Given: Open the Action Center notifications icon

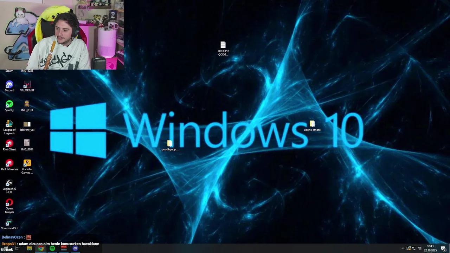Looking at the screenshot, I should (443, 248).
